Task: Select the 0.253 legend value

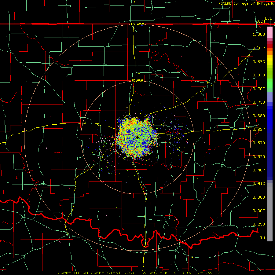Action: (x=259, y=224)
